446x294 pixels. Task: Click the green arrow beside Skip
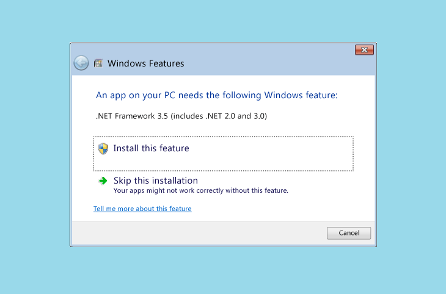(103, 181)
